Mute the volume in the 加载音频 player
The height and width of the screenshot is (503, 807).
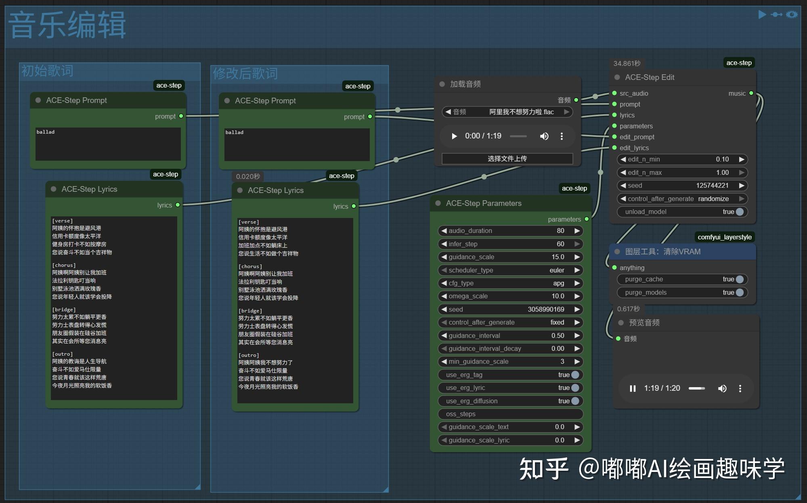(544, 136)
